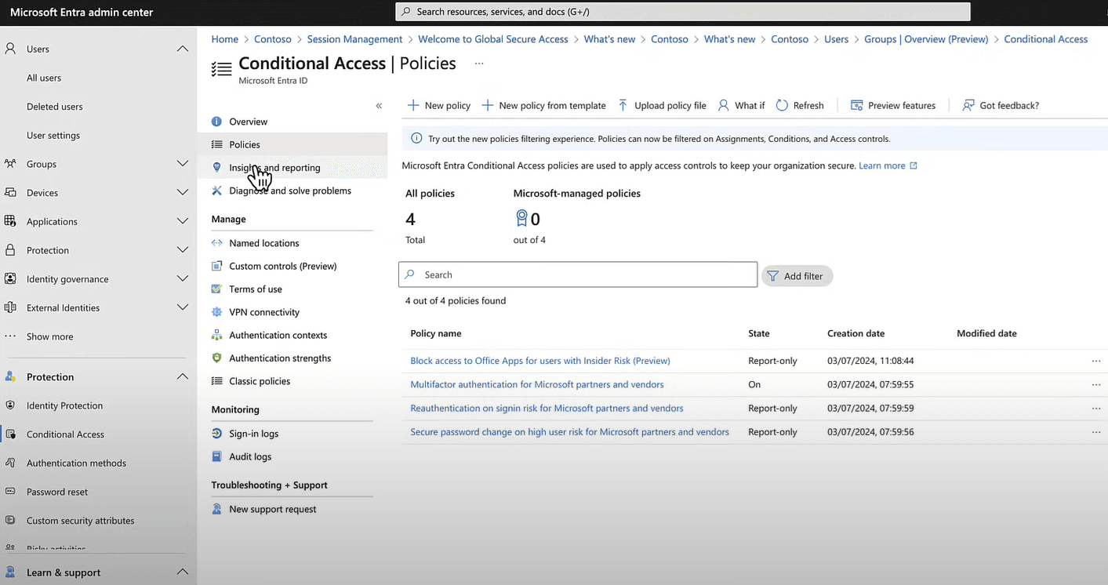Click the Identity governance icon
Viewport: 1108px width, 585px height.
click(x=10, y=278)
